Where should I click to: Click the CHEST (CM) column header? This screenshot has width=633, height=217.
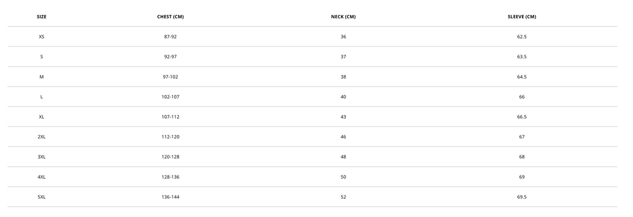coord(171,17)
